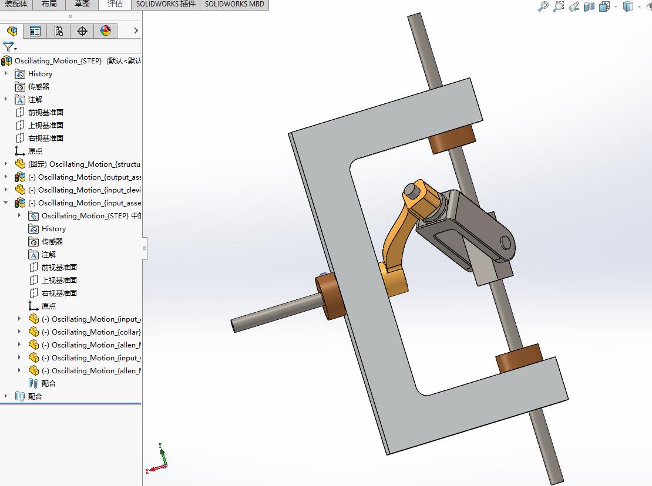This screenshot has height=486, width=652.
Task: Click View Orientation cube icon
Action: (x=604, y=6)
